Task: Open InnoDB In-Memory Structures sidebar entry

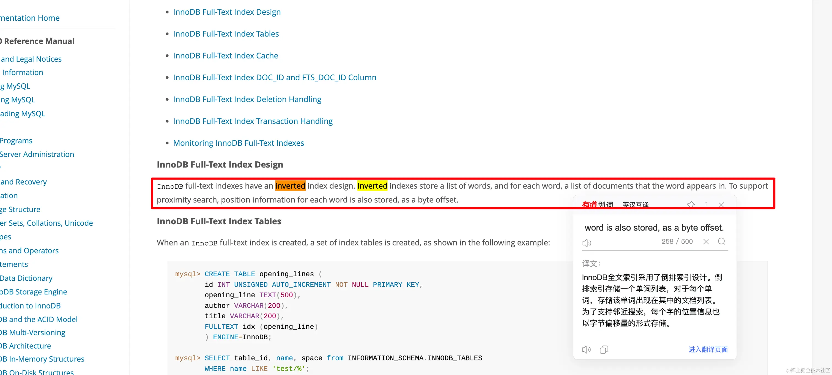Action: pos(42,359)
